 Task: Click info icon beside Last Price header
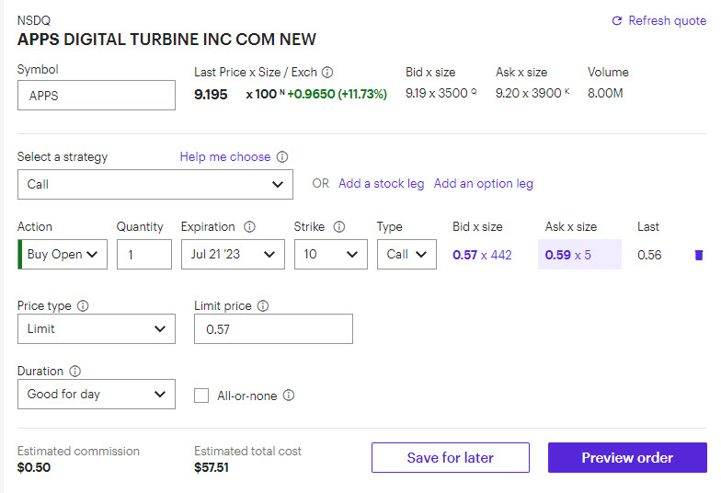[327, 72]
